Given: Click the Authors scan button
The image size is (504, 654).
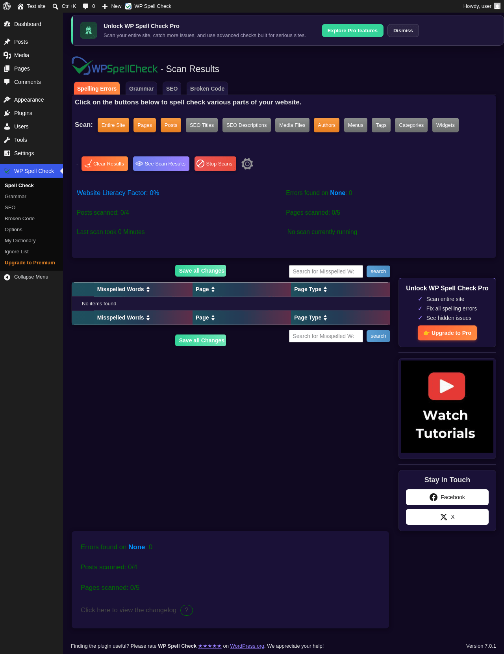Looking at the screenshot, I should (326, 125).
